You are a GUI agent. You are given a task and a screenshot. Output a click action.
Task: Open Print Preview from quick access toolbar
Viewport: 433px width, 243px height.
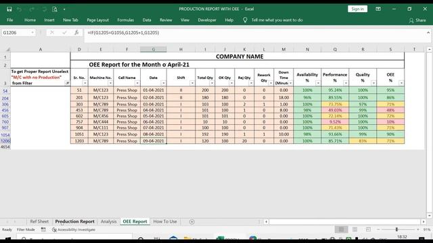point(55,9)
